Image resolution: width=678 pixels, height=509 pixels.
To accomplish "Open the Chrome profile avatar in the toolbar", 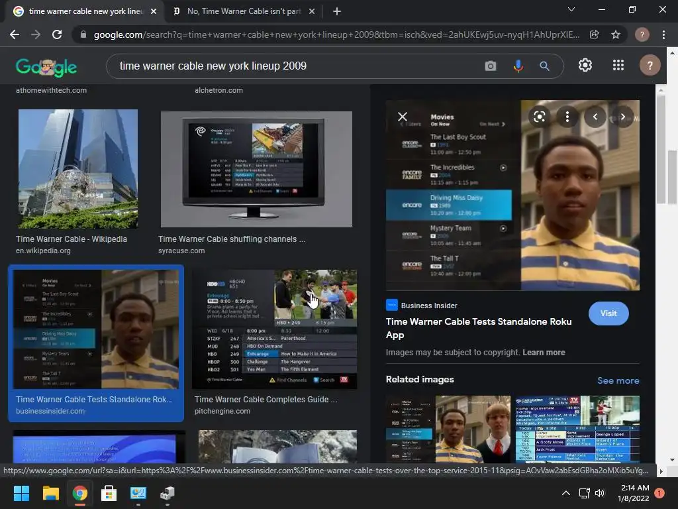I will [642, 34].
